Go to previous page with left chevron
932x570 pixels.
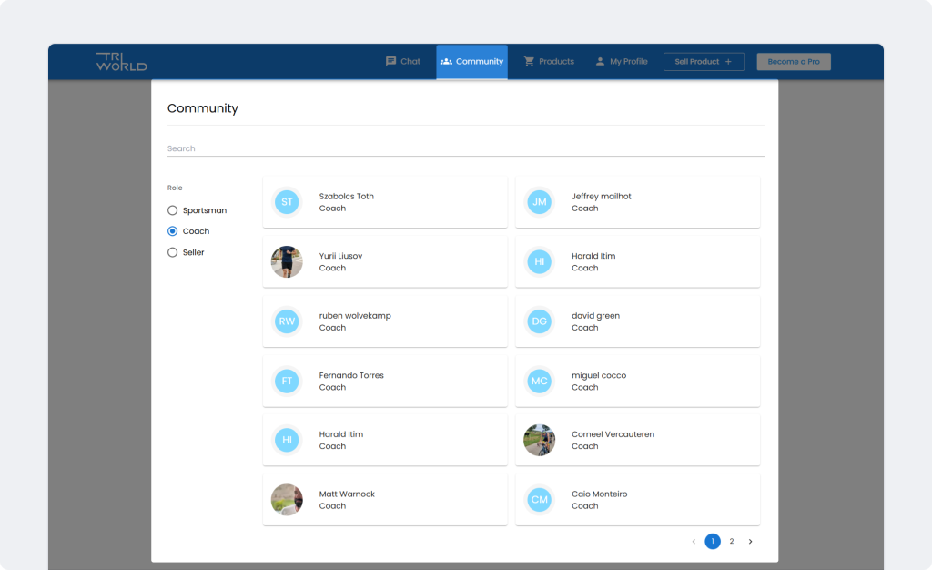coord(694,542)
